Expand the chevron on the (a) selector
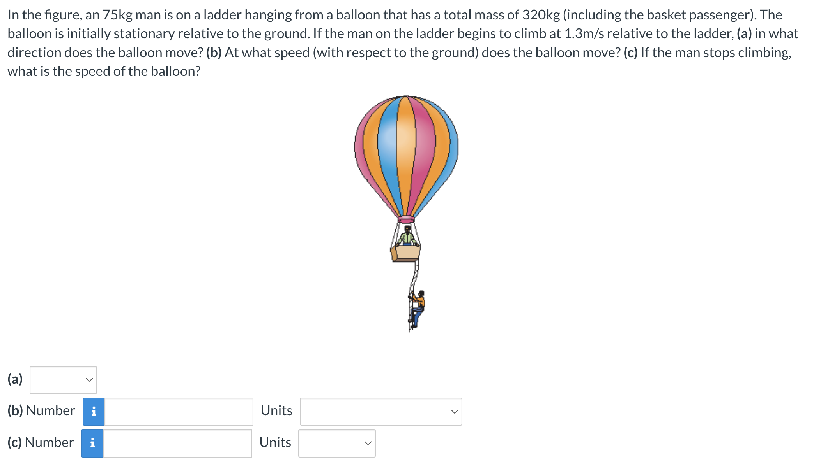The width and height of the screenshot is (814, 470). coord(88,380)
